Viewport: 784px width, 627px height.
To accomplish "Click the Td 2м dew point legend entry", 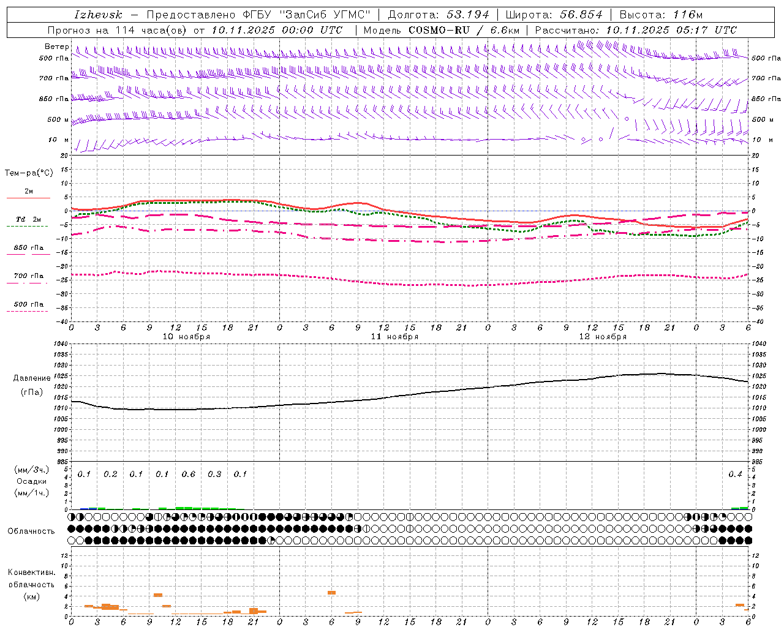I will pyautogui.click(x=28, y=219).
